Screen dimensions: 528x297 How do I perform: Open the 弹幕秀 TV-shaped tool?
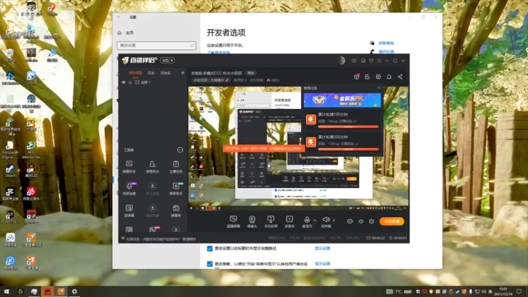click(176, 211)
